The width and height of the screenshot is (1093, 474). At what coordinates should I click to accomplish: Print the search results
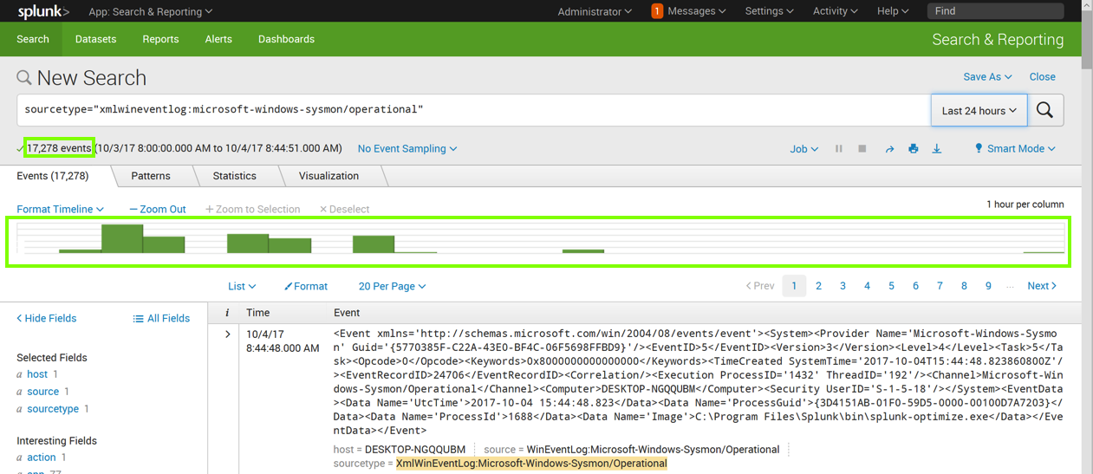[913, 149]
